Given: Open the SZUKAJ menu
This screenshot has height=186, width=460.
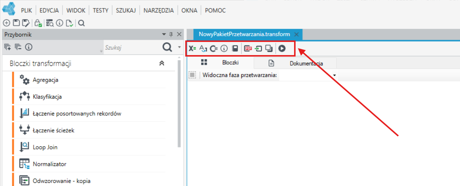Looking at the screenshot, I should tap(125, 10).
